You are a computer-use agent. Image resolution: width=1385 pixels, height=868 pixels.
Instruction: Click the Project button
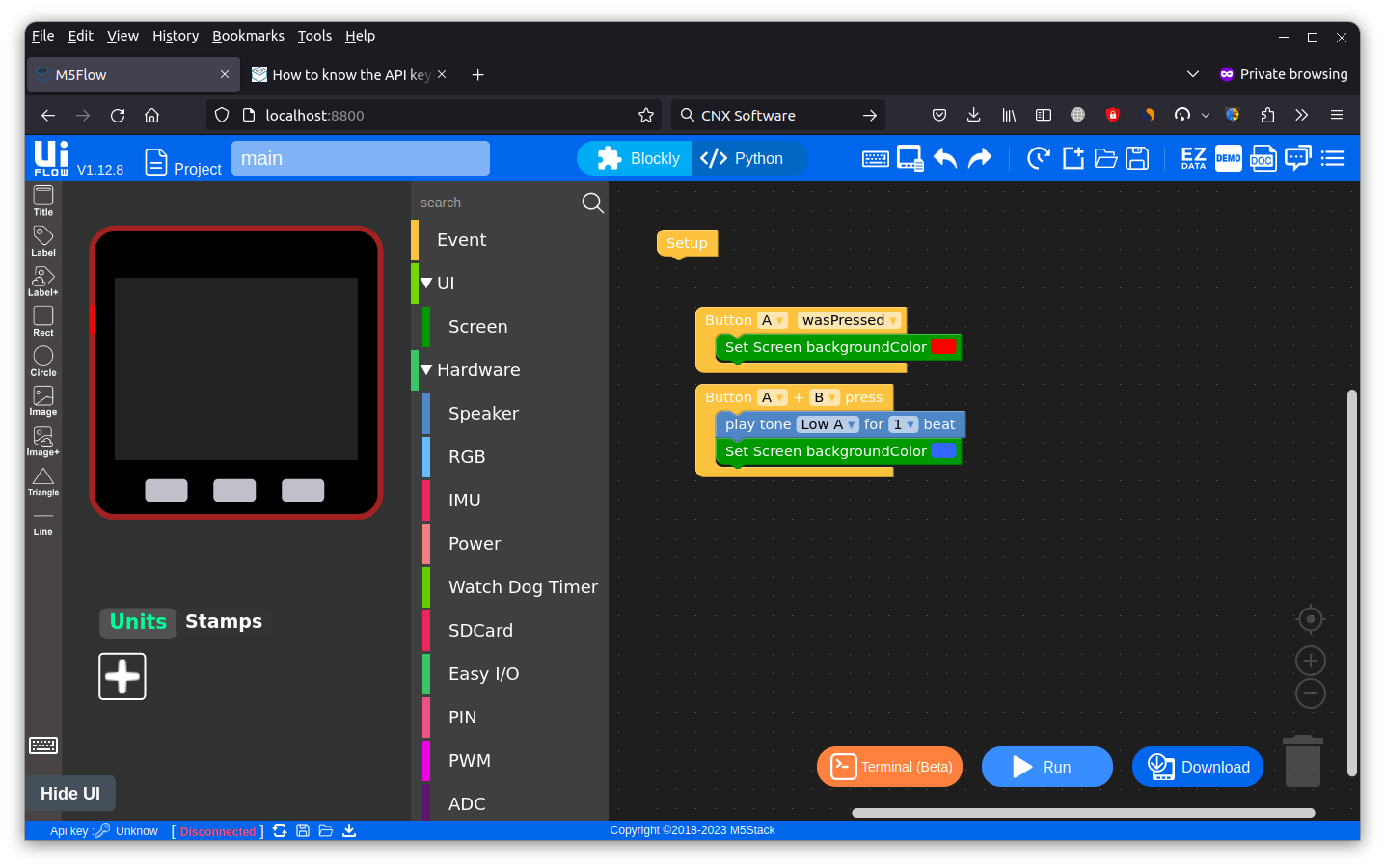pyautogui.click(x=183, y=163)
